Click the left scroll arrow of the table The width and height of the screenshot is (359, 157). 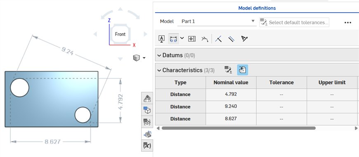(158, 128)
